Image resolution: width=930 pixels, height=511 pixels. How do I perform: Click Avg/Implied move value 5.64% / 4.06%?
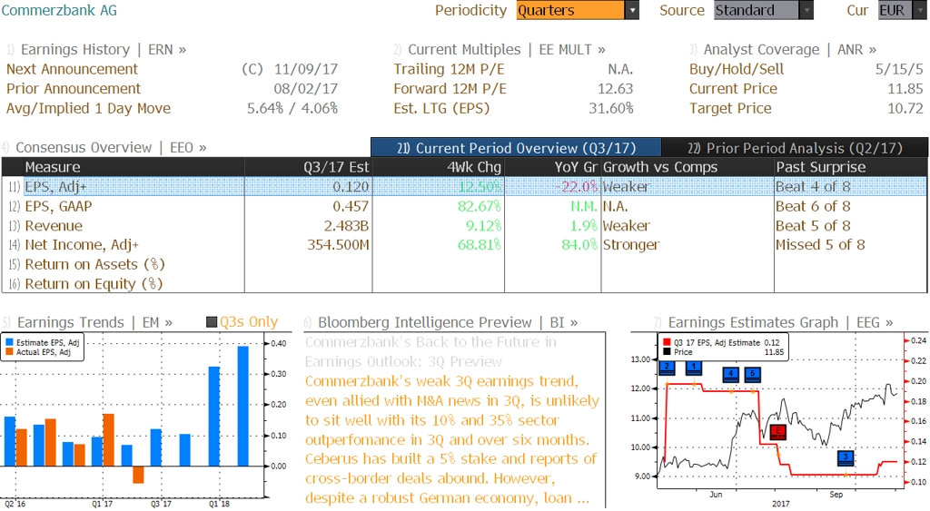292,109
